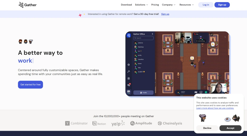This screenshot has width=247, height=136.
Task: Go to the Pricing page
Action: (155, 5)
